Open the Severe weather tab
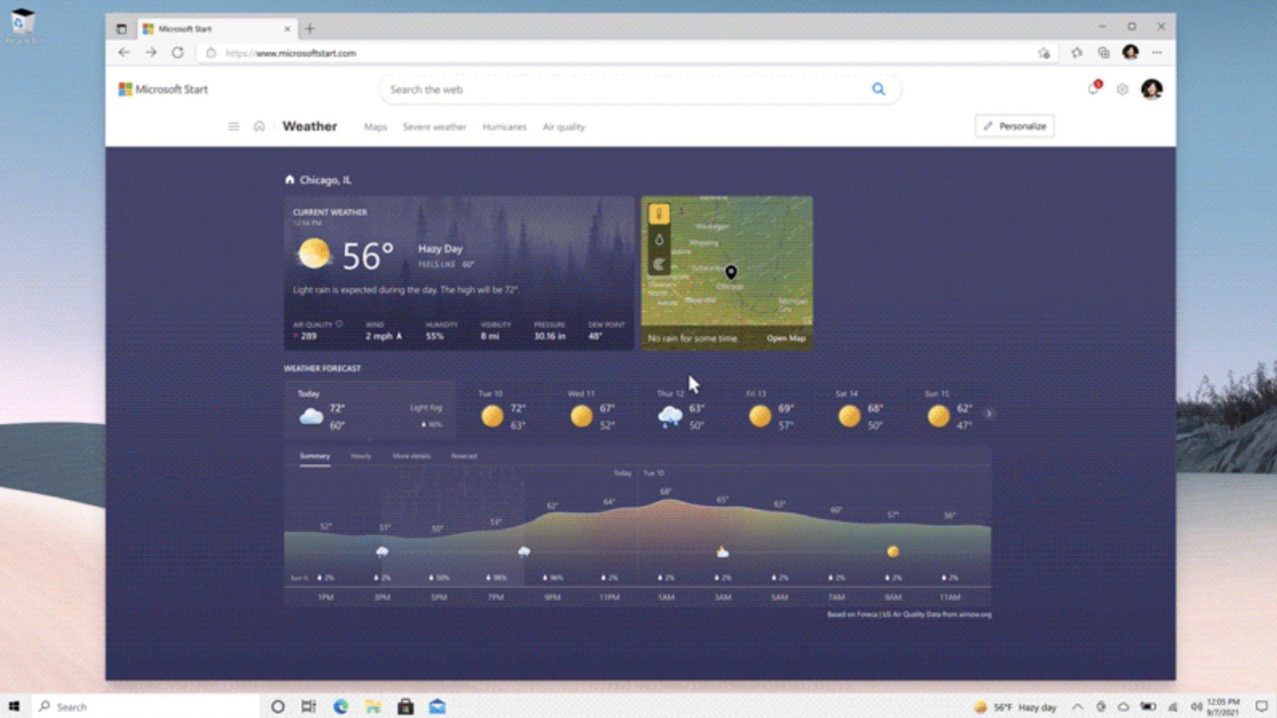The image size is (1277, 718). [x=435, y=127]
